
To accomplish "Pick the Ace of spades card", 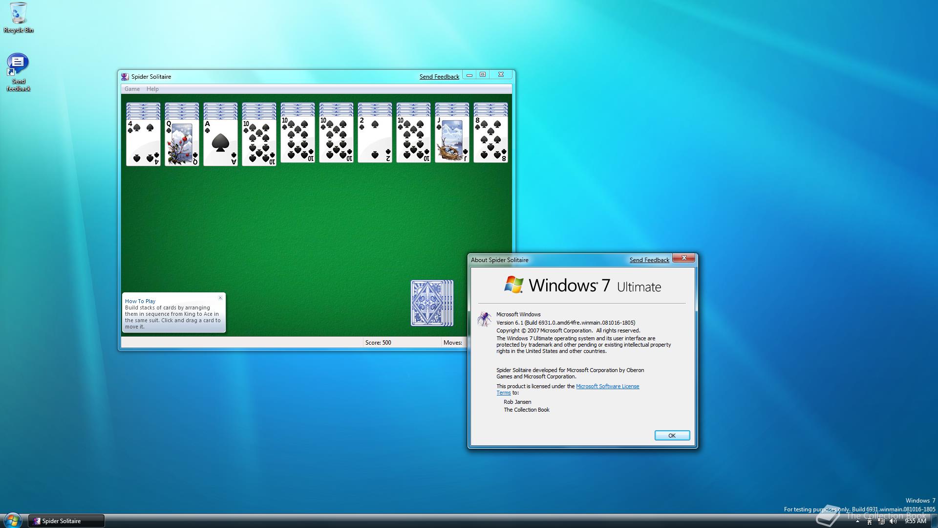I will pyautogui.click(x=220, y=142).
